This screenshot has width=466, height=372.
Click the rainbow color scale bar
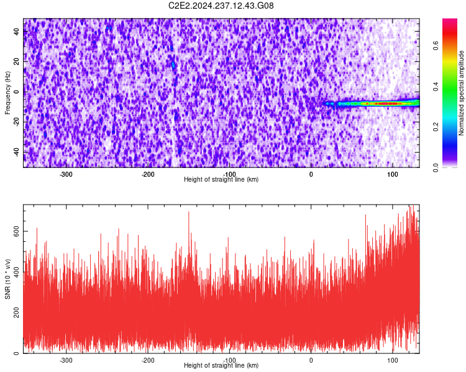pyautogui.click(x=450, y=93)
